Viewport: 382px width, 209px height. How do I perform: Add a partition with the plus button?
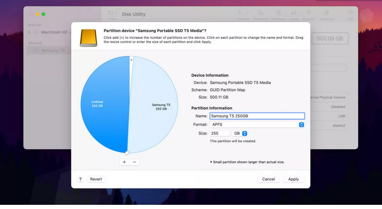tap(124, 162)
